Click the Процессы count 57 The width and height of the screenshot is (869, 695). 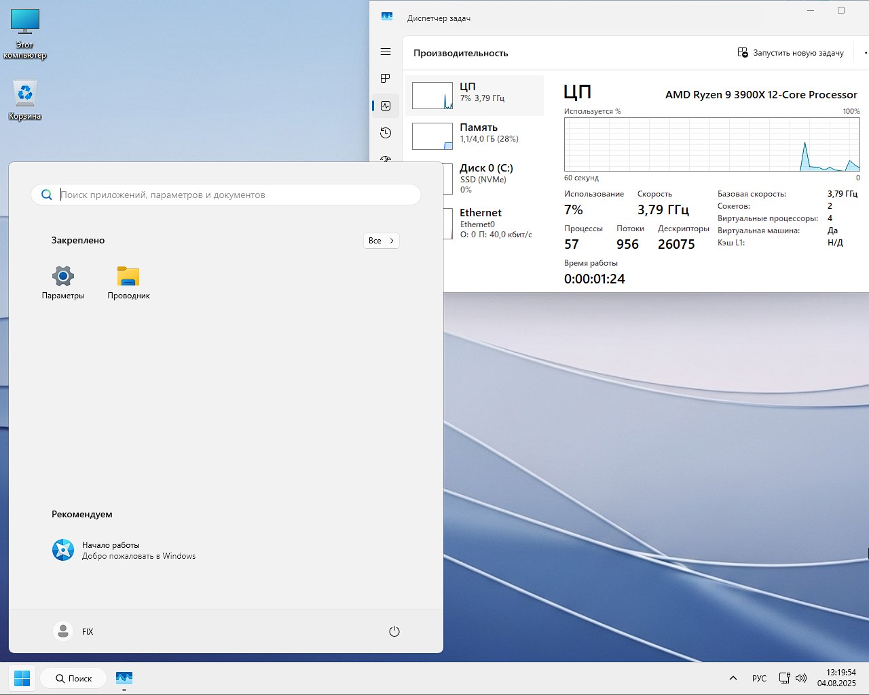572,245
